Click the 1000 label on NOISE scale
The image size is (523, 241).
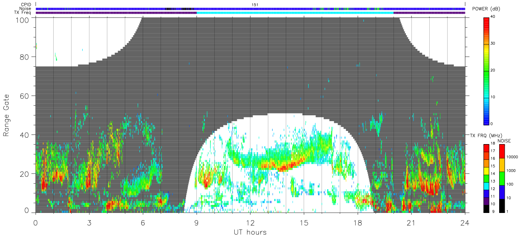click(511, 170)
